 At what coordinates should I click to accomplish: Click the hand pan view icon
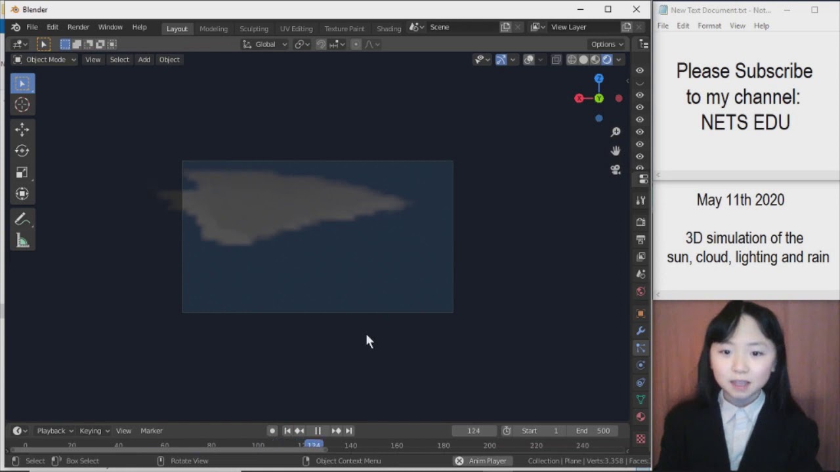pyautogui.click(x=616, y=151)
